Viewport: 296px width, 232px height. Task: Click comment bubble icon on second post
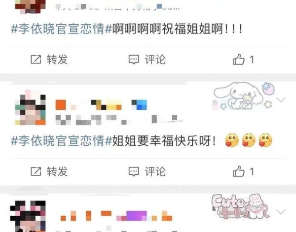134,171
